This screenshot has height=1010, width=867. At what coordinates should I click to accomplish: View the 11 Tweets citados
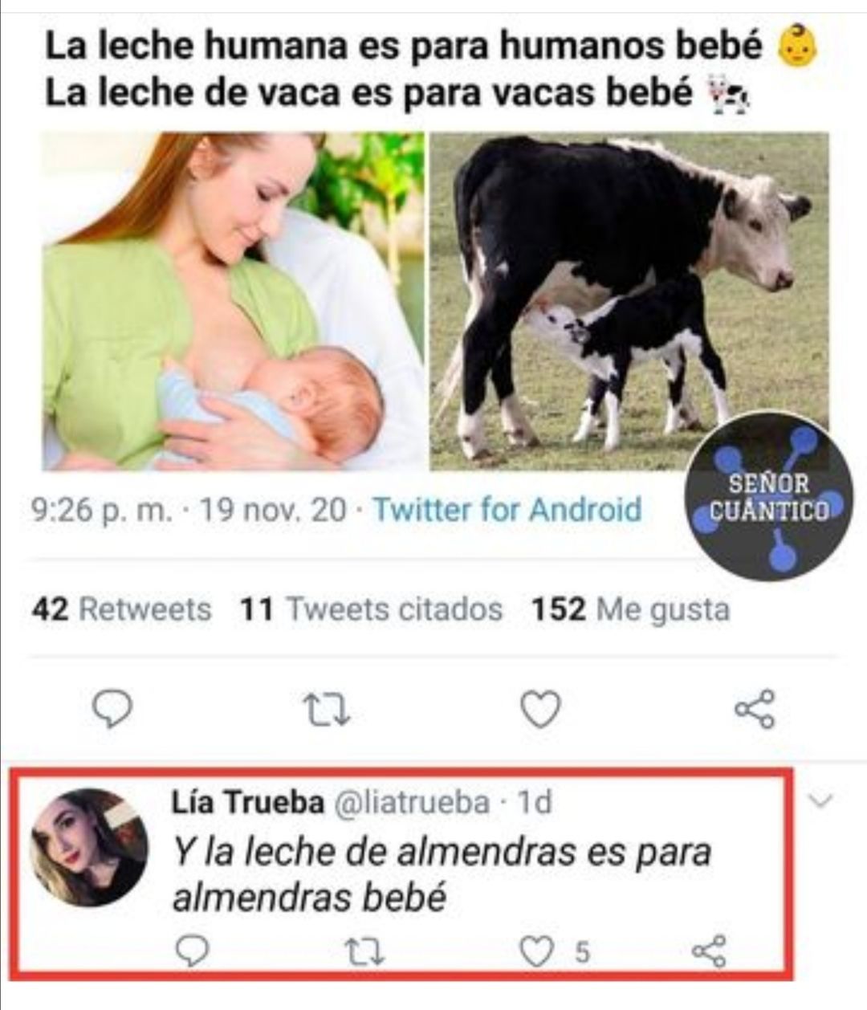[x=372, y=609]
